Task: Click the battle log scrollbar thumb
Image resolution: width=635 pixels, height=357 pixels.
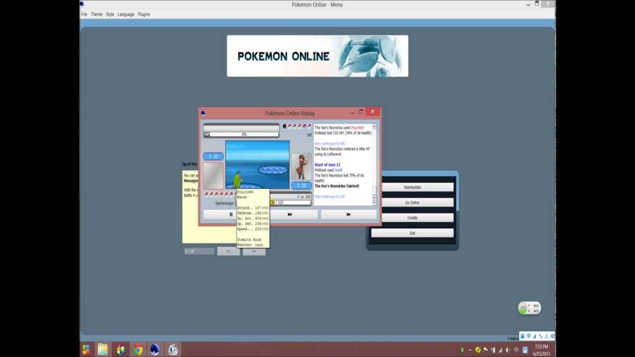Action: pyautogui.click(x=374, y=190)
